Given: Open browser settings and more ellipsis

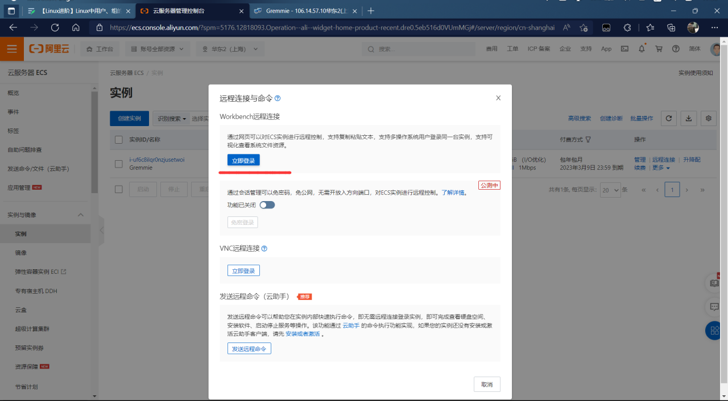Looking at the screenshot, I should [x=715, y=27].
